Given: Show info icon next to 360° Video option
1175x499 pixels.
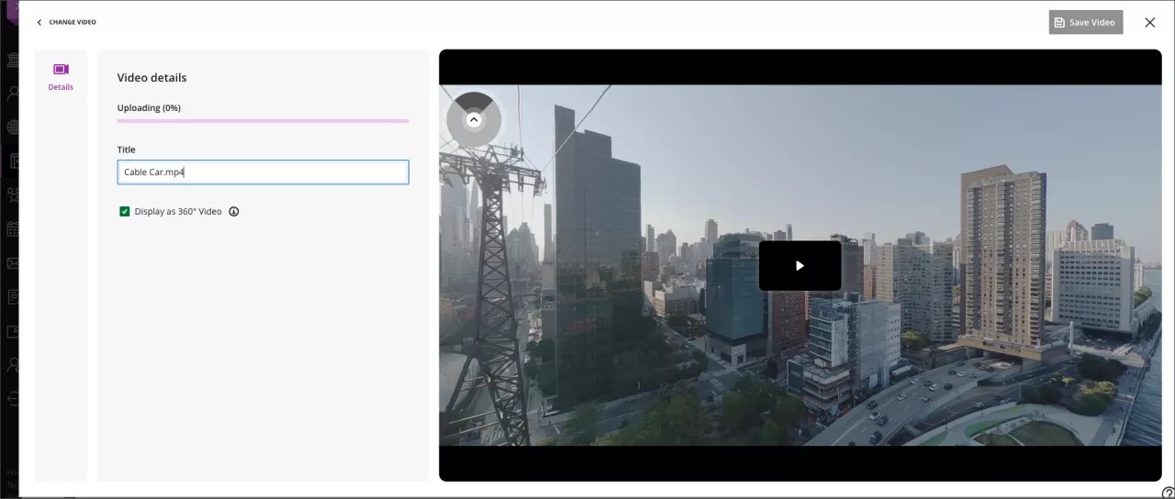Looking at the screenshot, I should tap(234, 212).
